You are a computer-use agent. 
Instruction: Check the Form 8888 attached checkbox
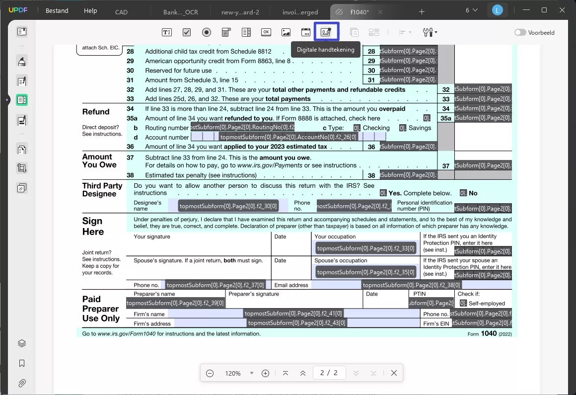coord(427,118)
